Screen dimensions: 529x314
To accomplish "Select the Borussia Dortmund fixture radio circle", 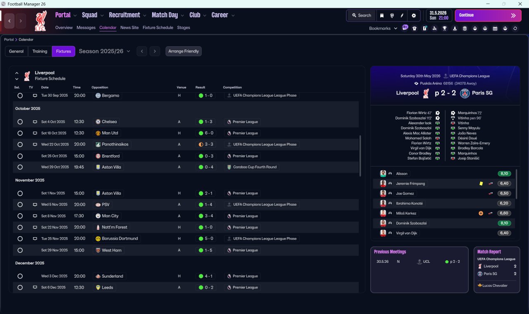I will tap(20, 239).
